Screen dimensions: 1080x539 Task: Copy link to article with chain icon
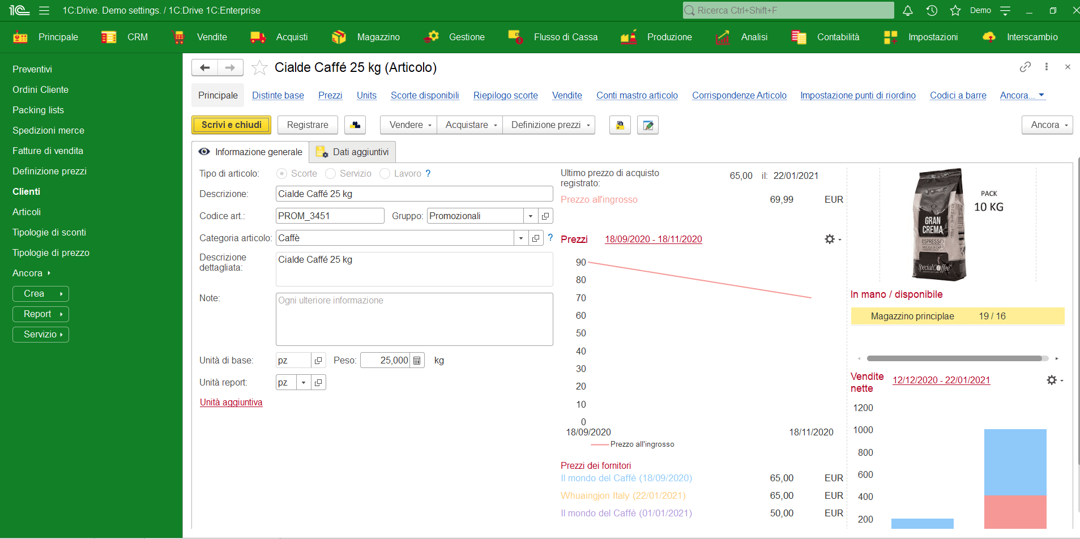(x=1025, y=67)
